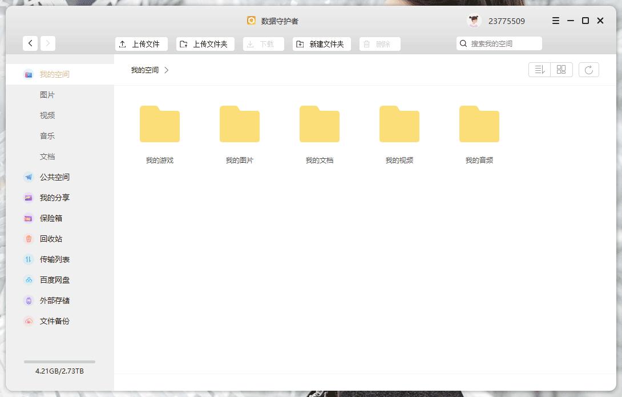622x397 pixels.
Task: Click the forward navigation arrow
Action: tap(47, 43)
